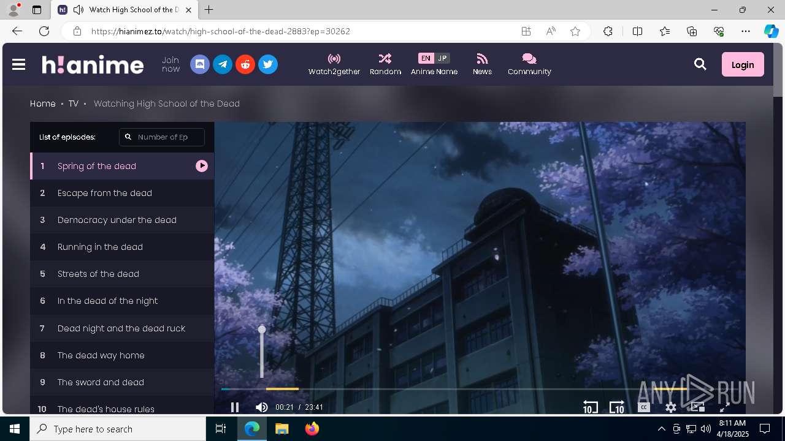The height and width of the screenshot is (441, 785).
Task: Open the Favorites list
Action: tap(665, 31)
